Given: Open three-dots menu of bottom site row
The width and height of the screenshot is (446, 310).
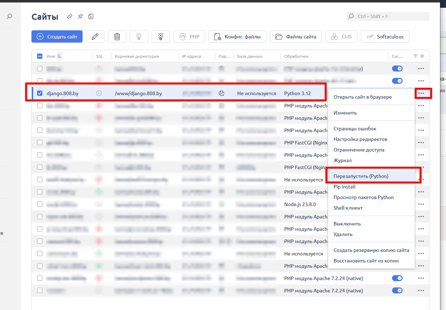Looking at the screenshot, I should (421, 291).
